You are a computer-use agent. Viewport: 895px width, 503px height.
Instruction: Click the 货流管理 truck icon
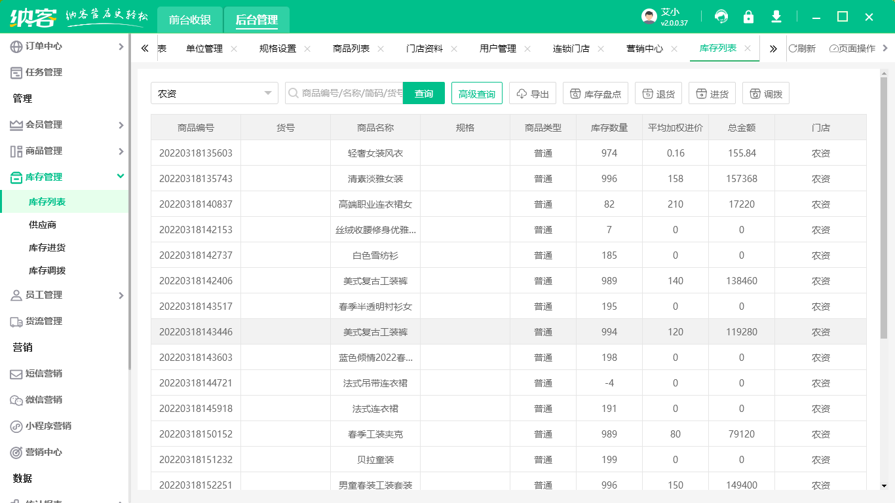pyautogui.click(x=16, y=322)
